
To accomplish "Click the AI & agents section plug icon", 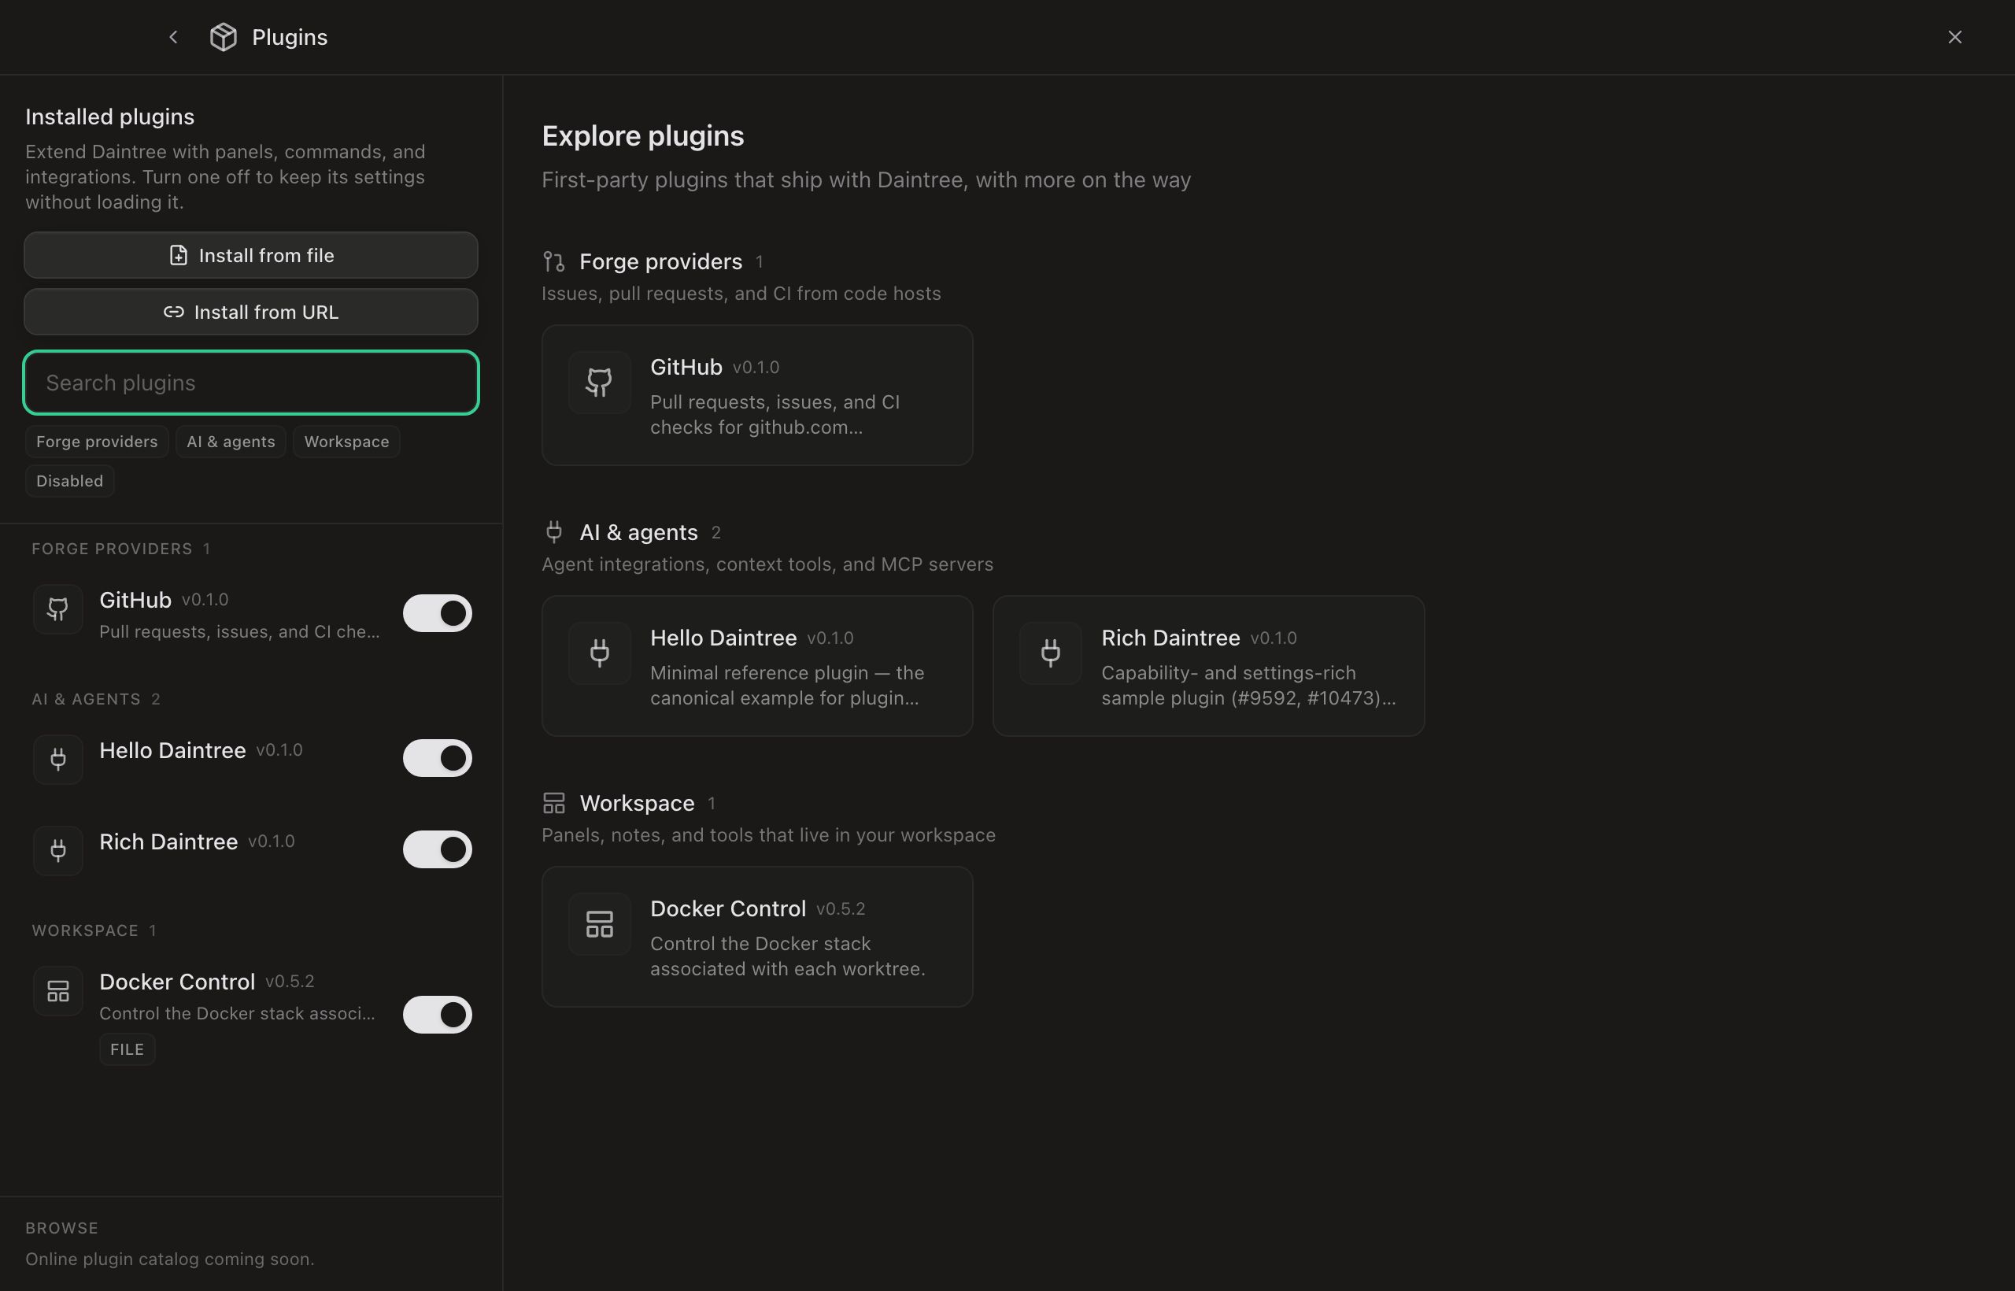I will 553,531.
